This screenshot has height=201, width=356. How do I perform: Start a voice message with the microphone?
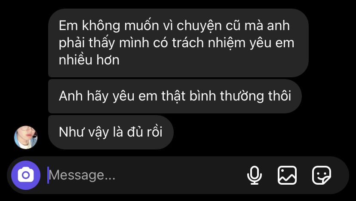pos(254,175)
